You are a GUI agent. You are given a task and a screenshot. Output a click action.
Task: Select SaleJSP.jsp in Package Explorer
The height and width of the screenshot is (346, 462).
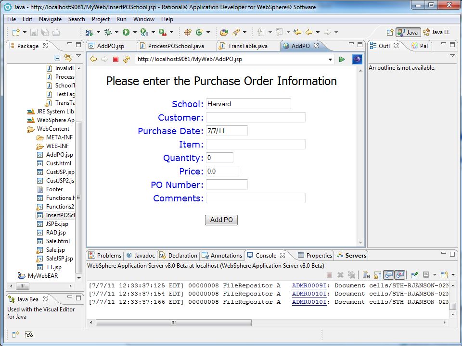coord(56,259)
